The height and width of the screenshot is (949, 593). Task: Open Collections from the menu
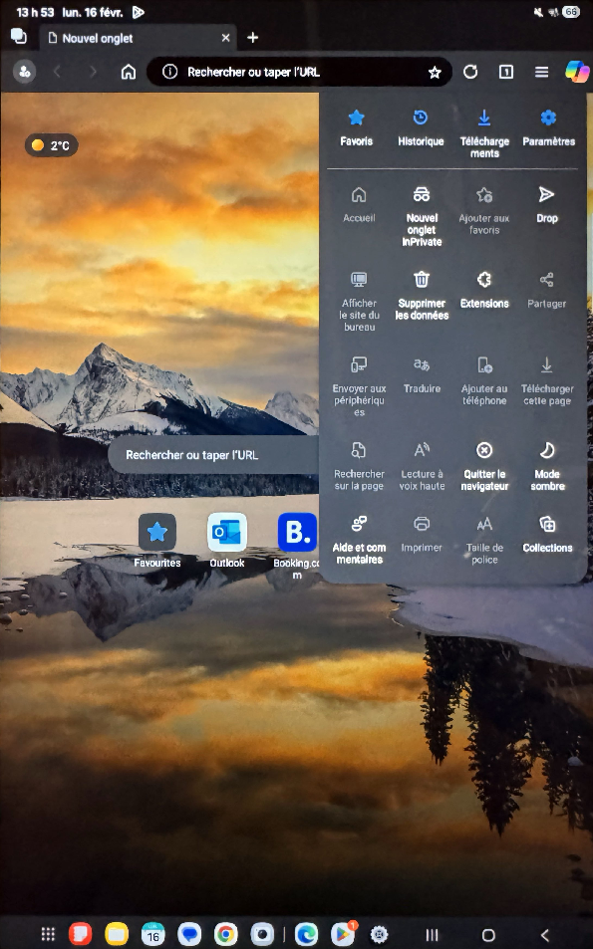547,534
